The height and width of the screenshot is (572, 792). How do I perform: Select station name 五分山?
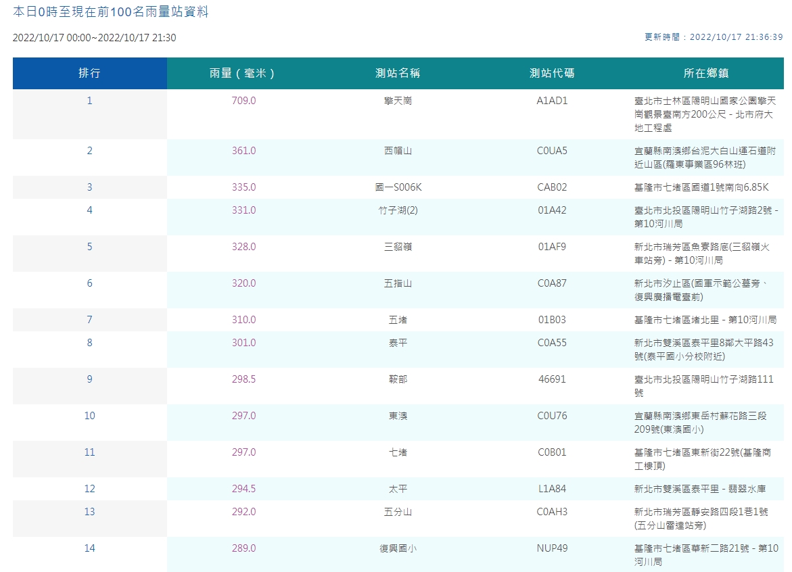[x=398, y=512]
